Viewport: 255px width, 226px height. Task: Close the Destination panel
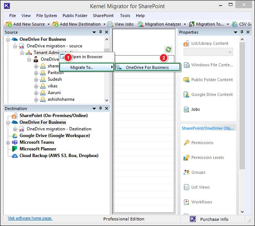[107, 108]
